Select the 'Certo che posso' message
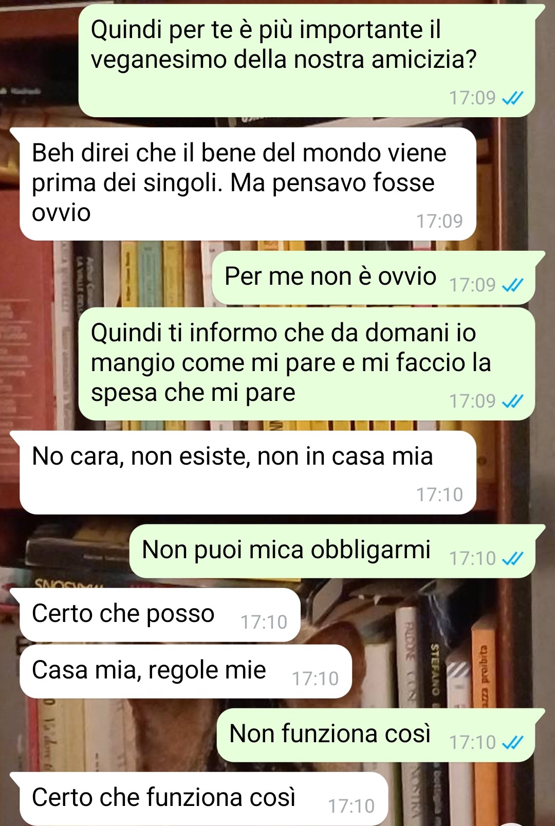This screenshot has width=555, height=826. (160, 615)
